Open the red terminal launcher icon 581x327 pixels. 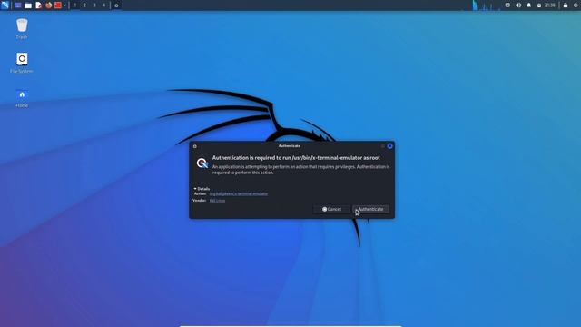(x=58, y=5)
